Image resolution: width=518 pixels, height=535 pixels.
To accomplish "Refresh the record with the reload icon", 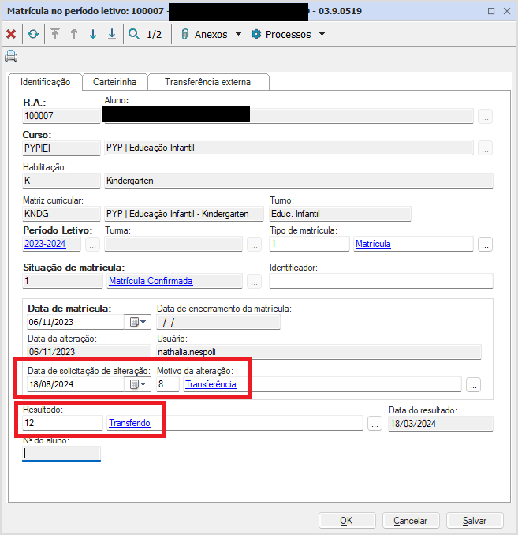I will click(x=33, y=34).
